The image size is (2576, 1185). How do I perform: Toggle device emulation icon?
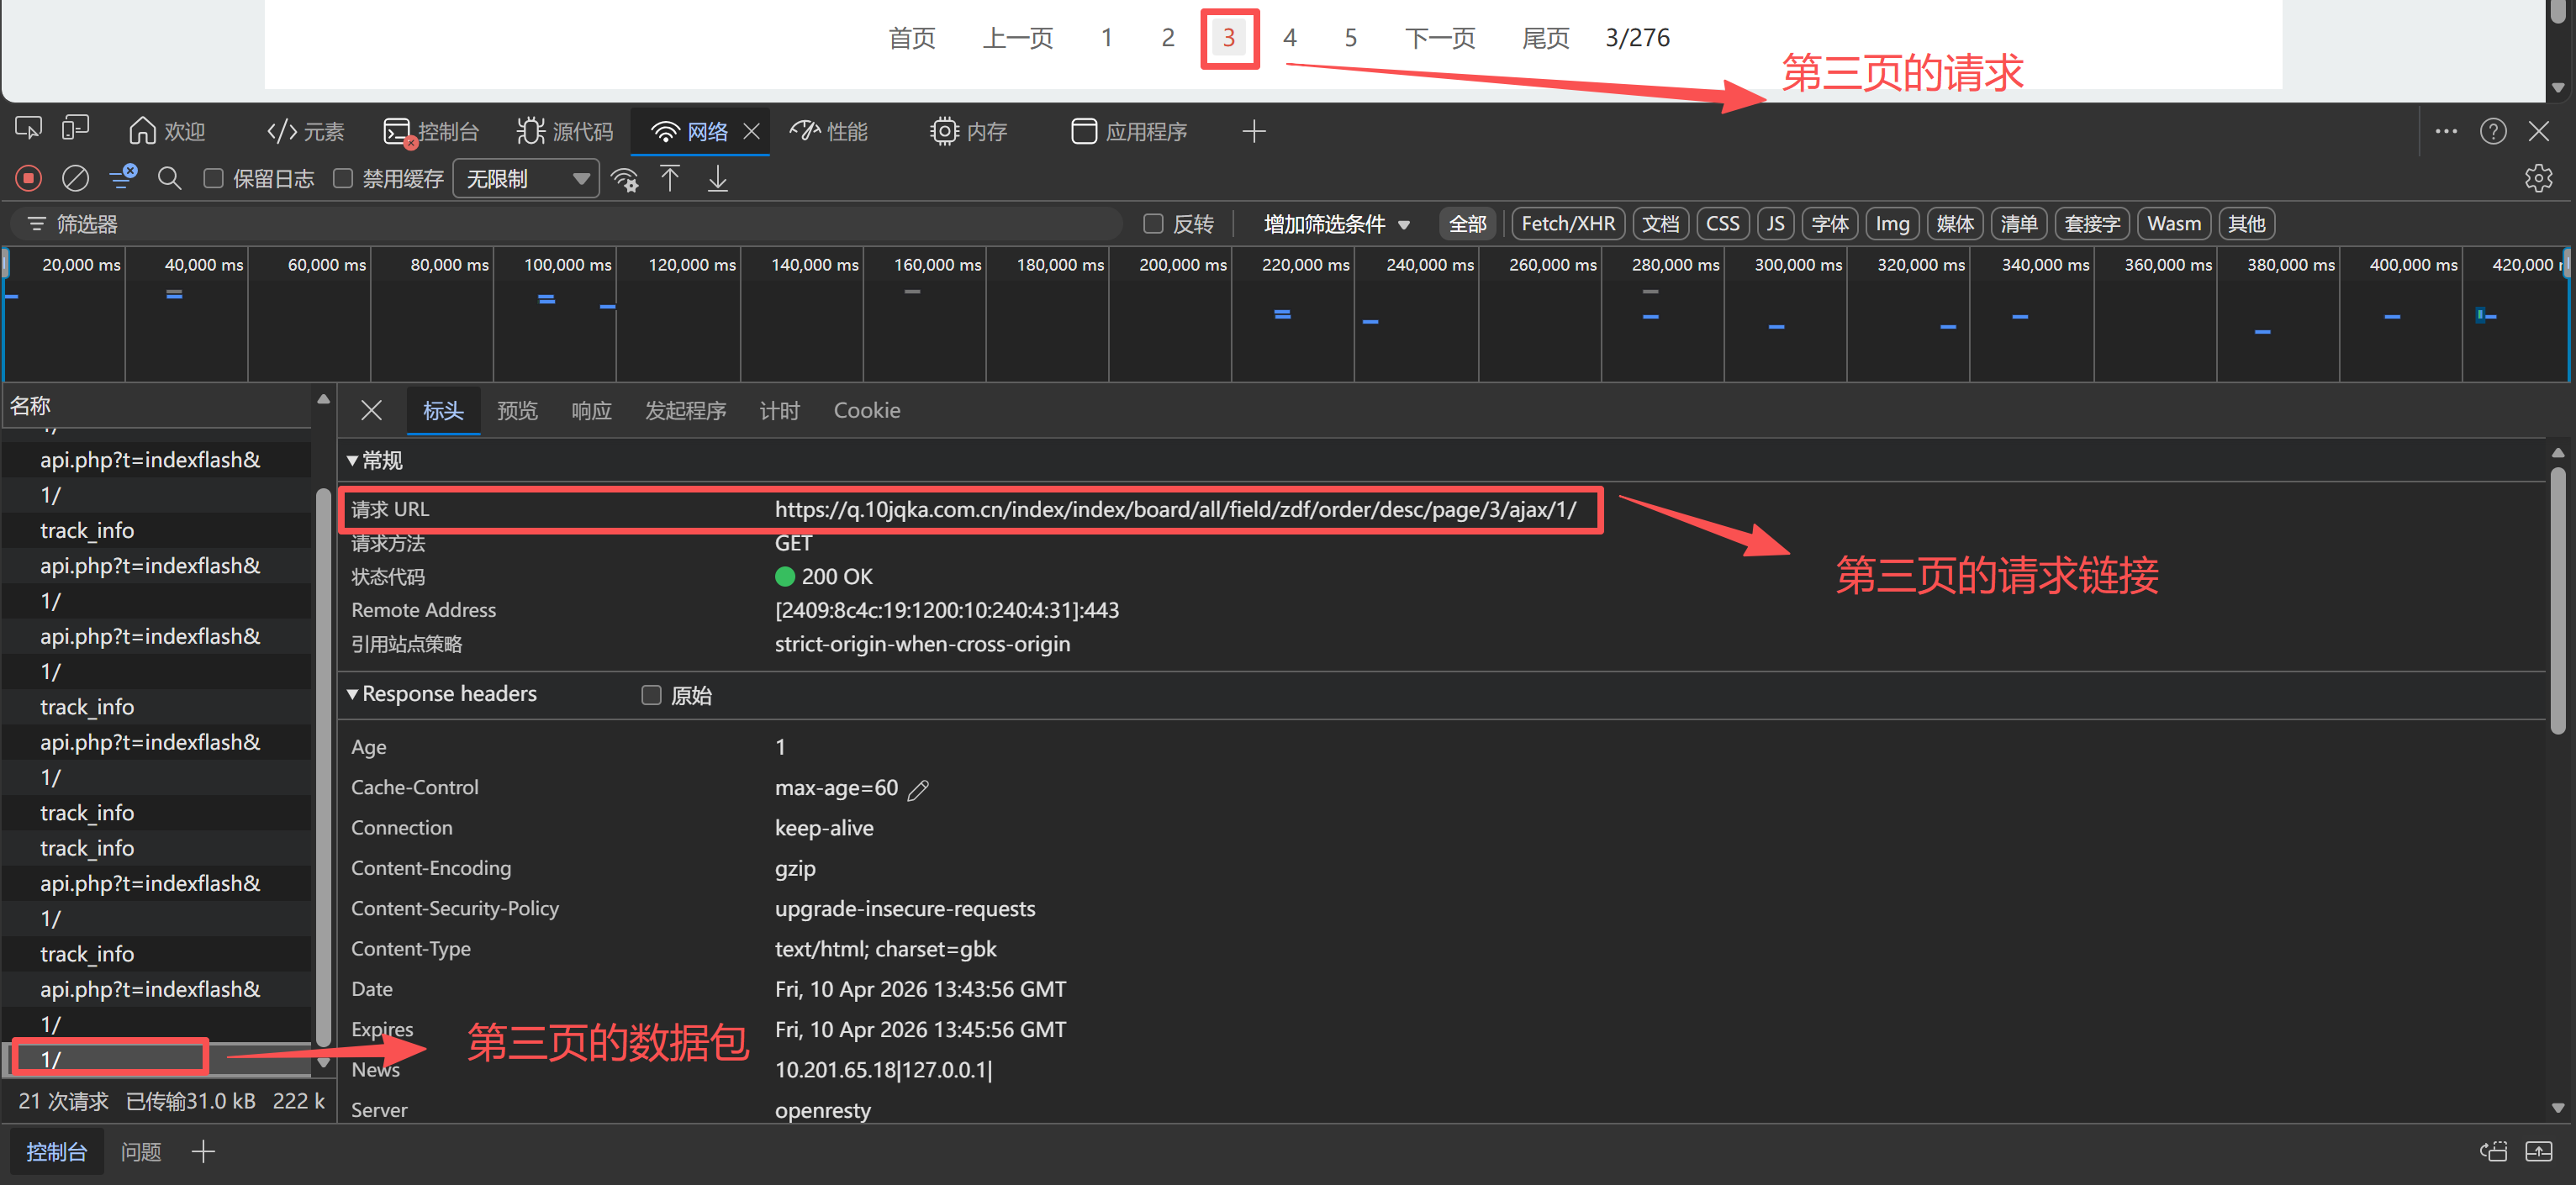(x=75, y=129)
